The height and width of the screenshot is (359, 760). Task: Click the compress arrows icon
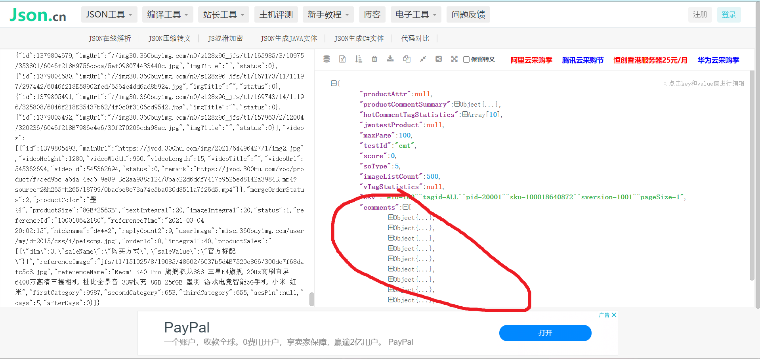[423, 59]
